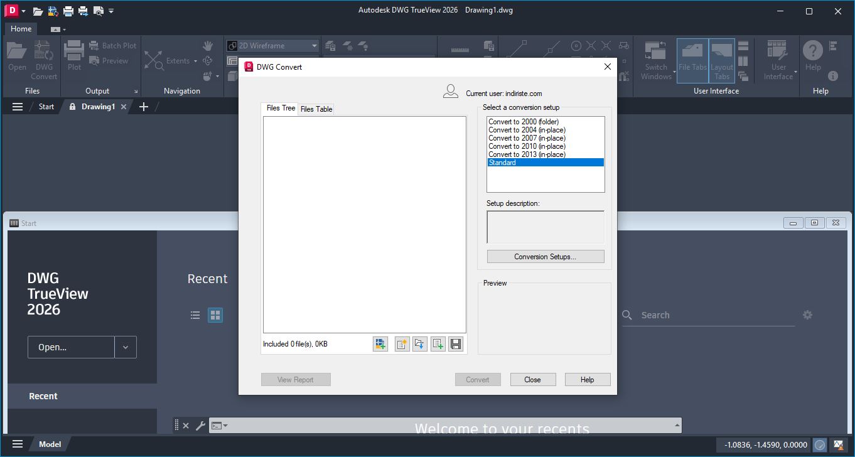
Task: Toggle the Layout Tabs button
Action: 722,61
